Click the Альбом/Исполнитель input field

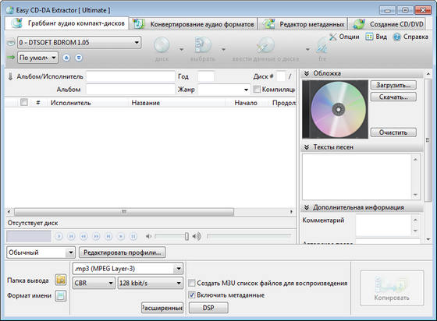click(130, 76)
